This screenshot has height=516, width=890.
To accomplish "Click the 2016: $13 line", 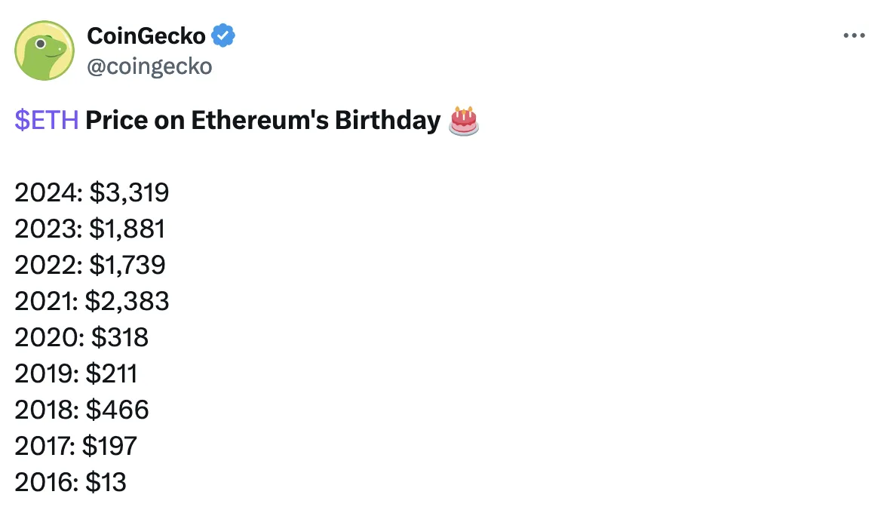I will (70, 482).
